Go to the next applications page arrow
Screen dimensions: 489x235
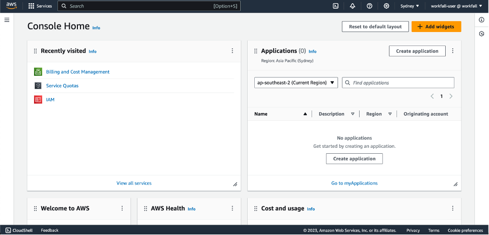pyautogui.click(x=451, y=96)
